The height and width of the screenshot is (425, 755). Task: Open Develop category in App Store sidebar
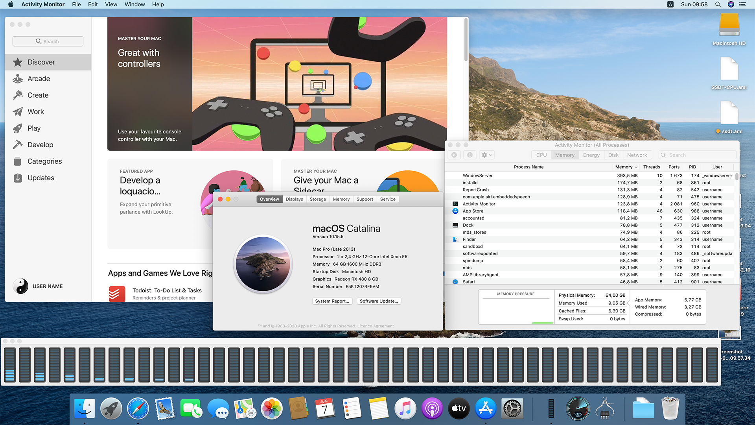tap(48, 145)
